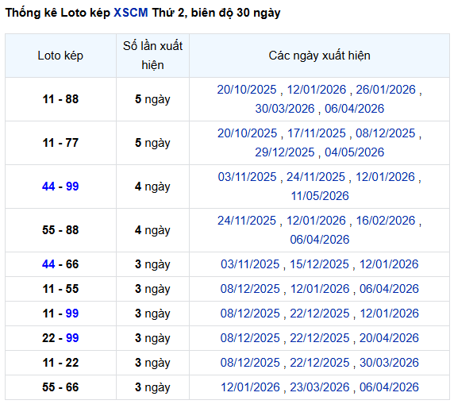Screen dimensions: 454x404
Task: Click 03/11/2025 in the 44 - 66 row
Action: (x=250, y=264)
